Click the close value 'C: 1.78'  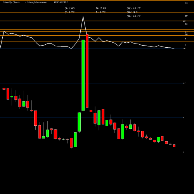(69, 12)
